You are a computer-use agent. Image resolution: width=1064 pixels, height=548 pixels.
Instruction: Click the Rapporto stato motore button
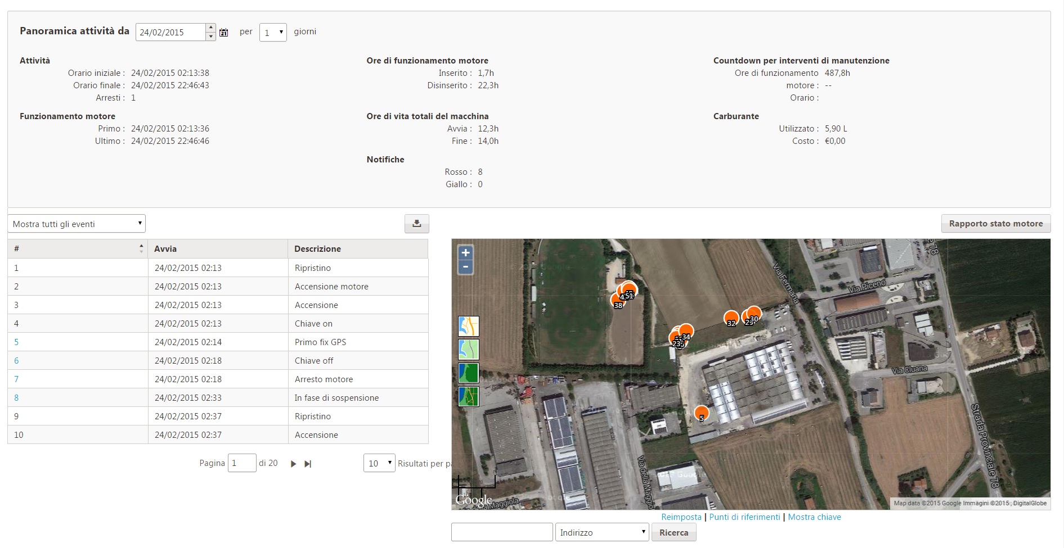pyautogui.click(x=995, y=224)
